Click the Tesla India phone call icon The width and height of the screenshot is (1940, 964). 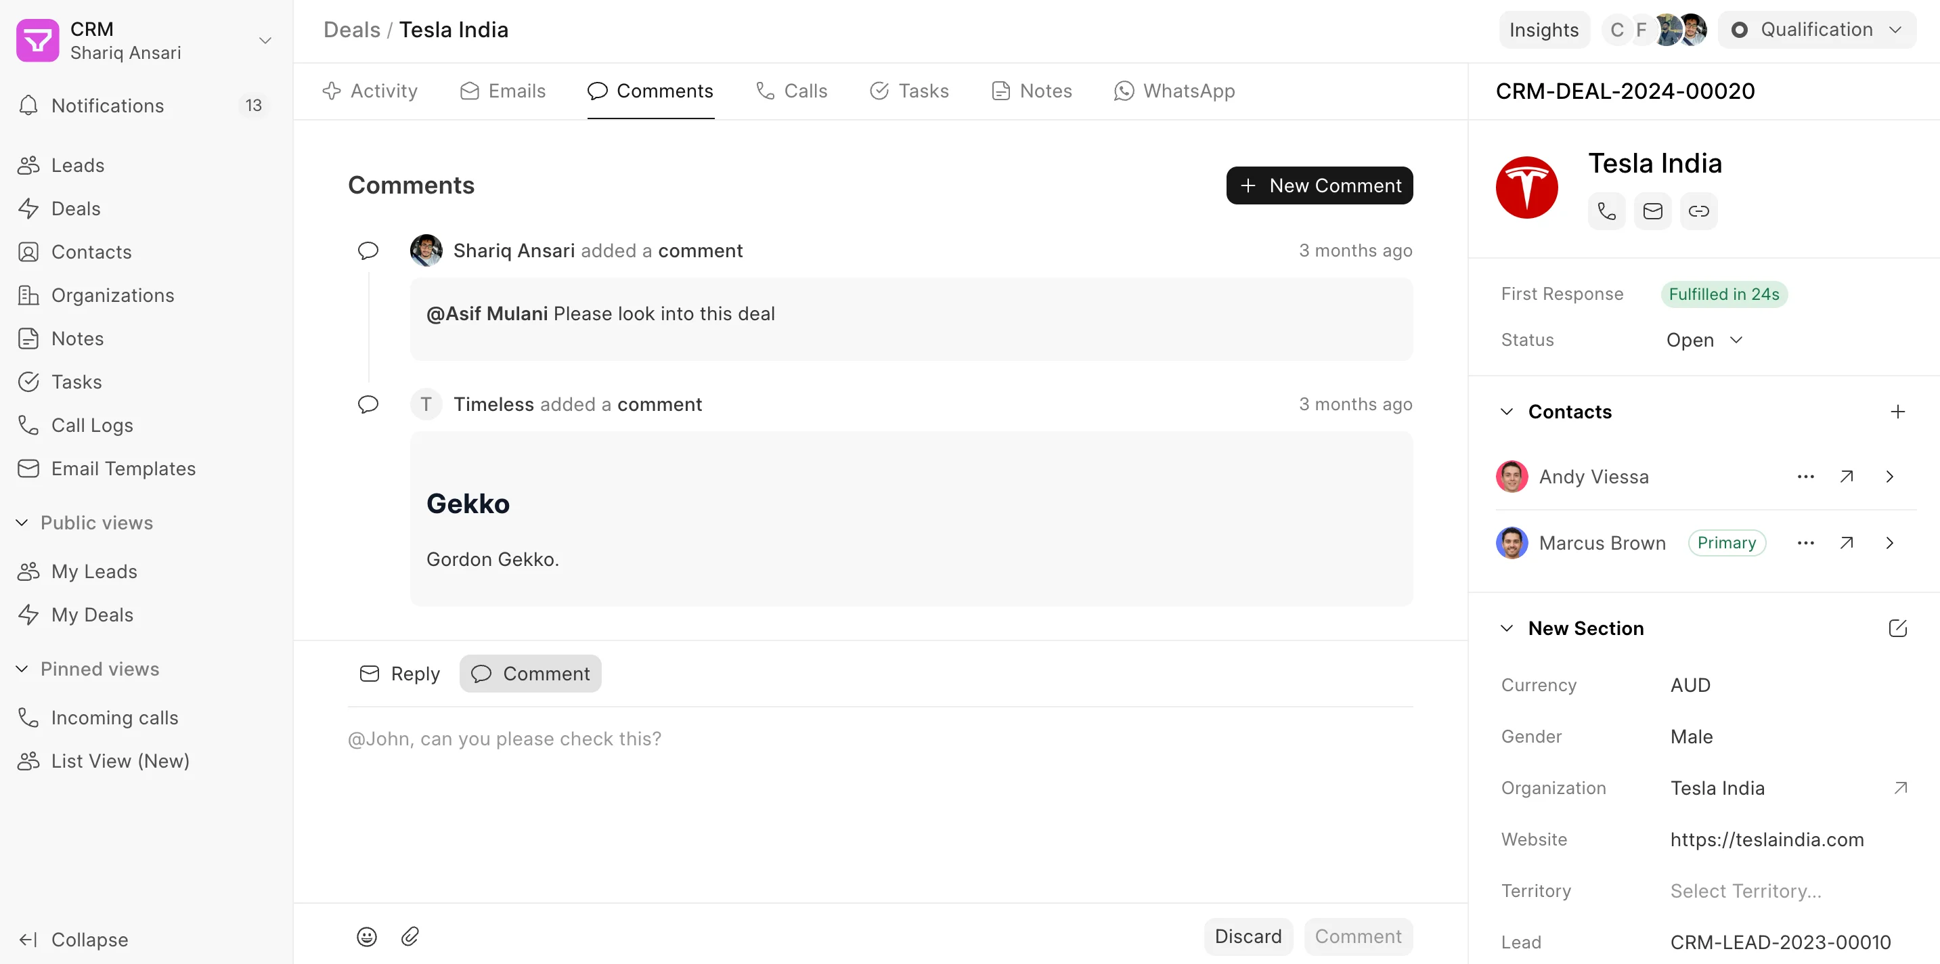coord(1606,211)
